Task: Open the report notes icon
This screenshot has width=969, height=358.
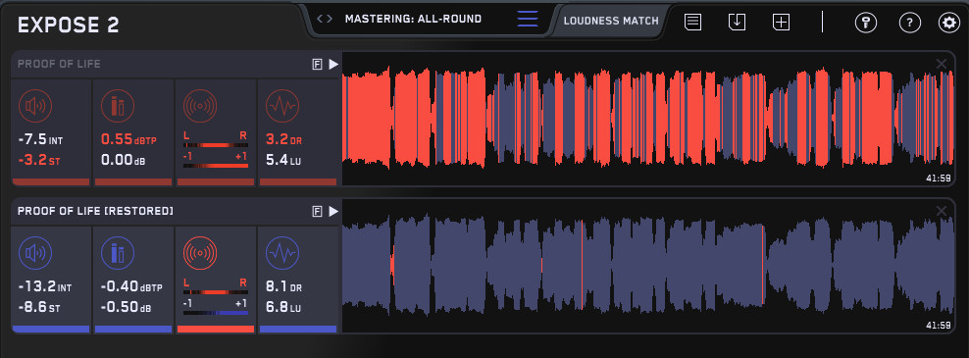Action: [692, 22]
